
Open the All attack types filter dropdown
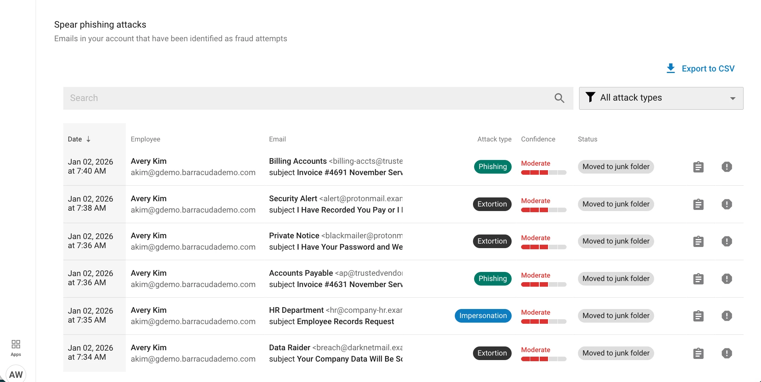(x=661, y=98)
